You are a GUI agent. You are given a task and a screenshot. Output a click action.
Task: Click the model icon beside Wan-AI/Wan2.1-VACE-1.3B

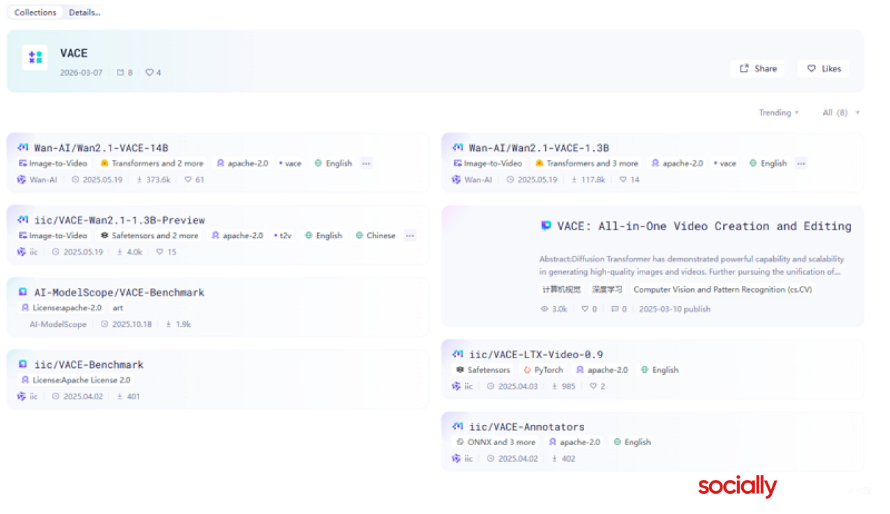coord(458,147)
